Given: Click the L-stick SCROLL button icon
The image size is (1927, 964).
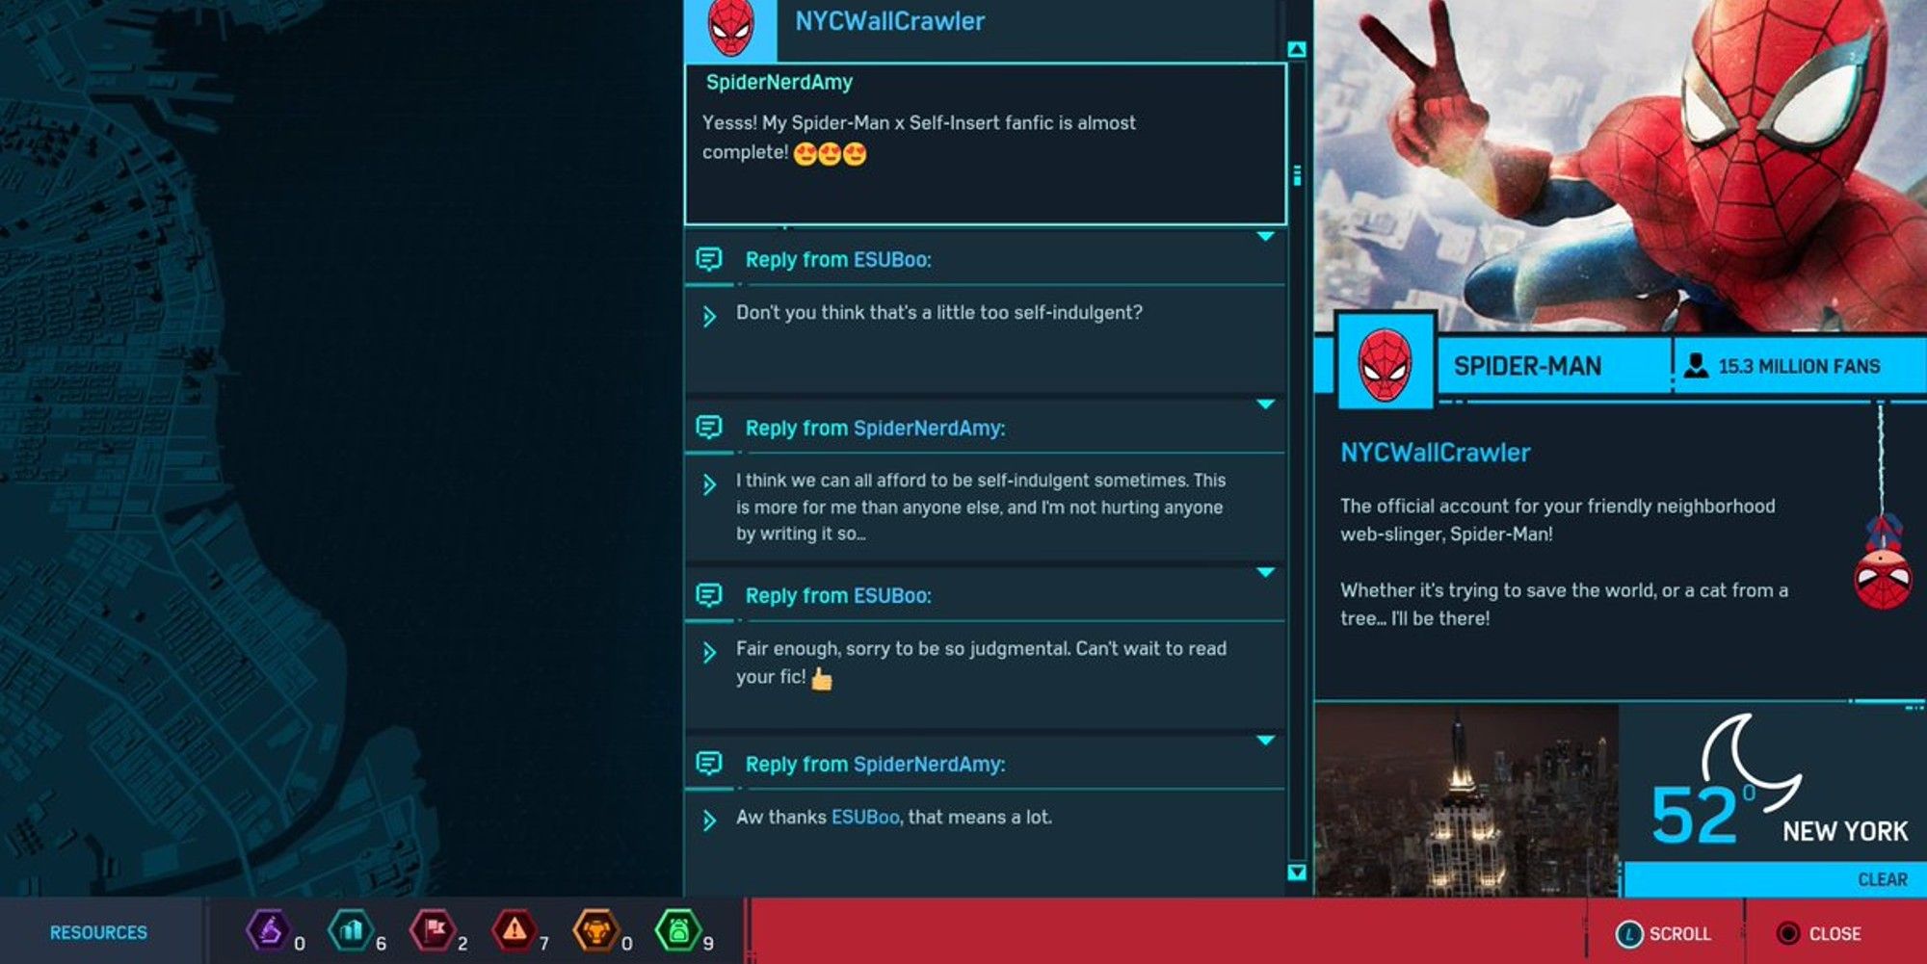Looking at the screenshot, I should tap(1628, 934).
